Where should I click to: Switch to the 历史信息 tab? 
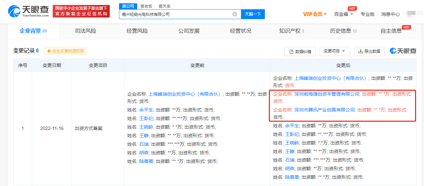[x=343, y=31]
